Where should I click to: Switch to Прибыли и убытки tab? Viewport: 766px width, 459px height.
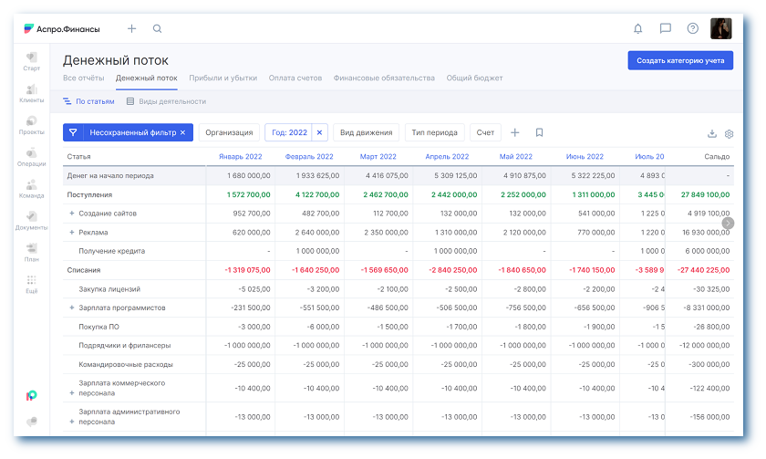(223, 78)
